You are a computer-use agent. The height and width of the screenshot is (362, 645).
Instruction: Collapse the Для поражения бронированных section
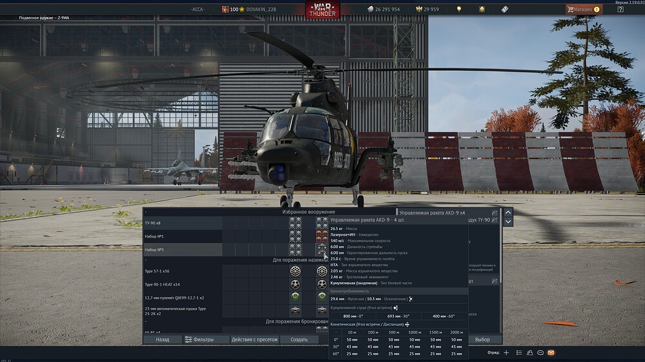pos(146,321)
